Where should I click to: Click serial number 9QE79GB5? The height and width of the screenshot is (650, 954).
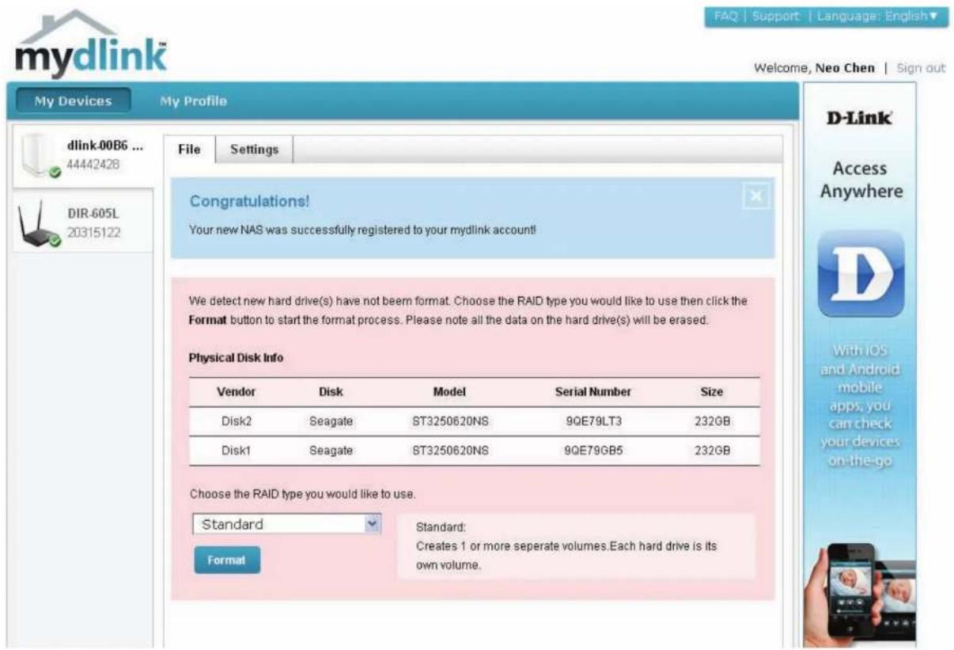coord(593,450)
